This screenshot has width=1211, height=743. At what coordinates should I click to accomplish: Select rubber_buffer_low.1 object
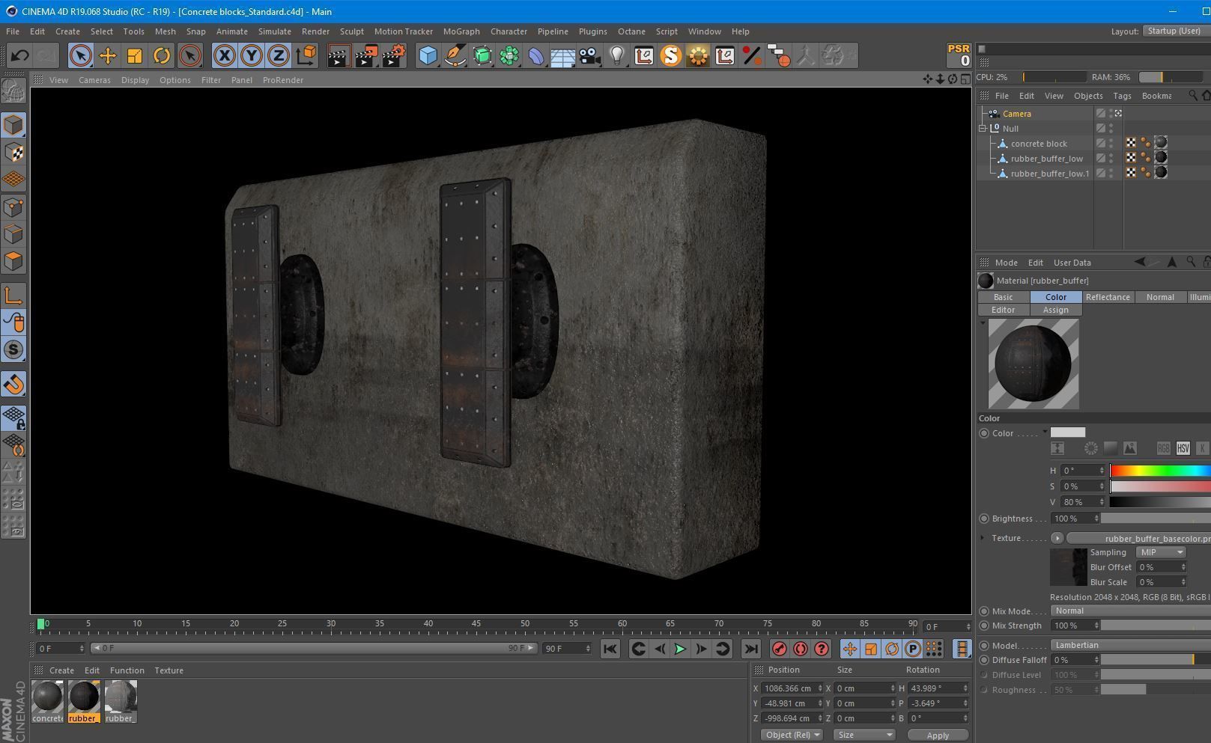click(1049, 174)
